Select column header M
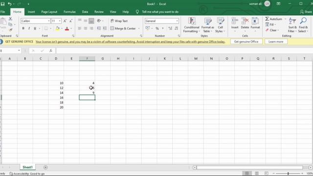Viewport: 313px width, 176px height. (196, 59)
